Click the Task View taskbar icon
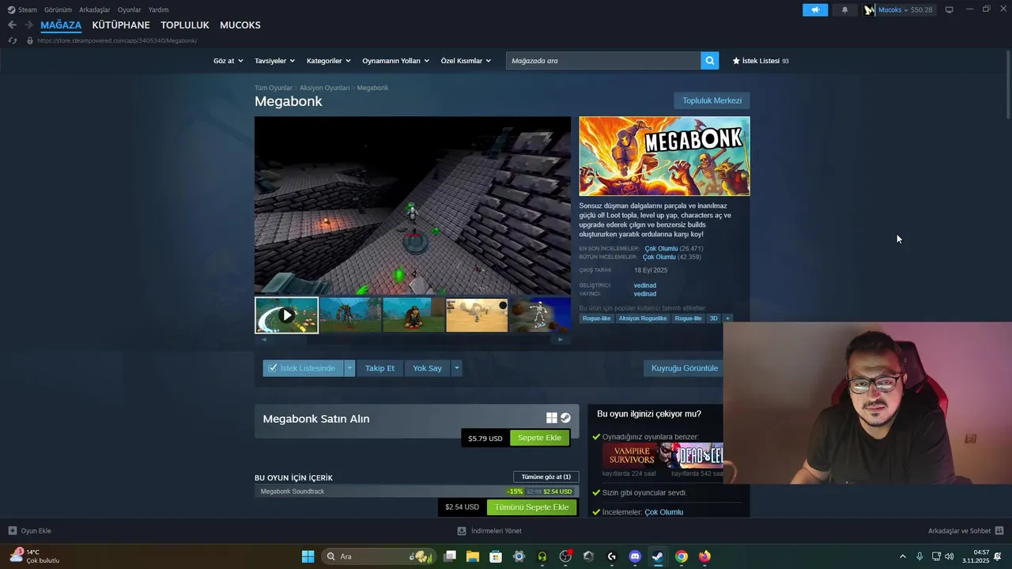 tap(450, 556)
